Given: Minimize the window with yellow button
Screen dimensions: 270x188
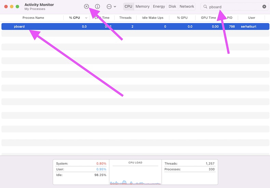Looking at the screenshot, I should 12,6.
